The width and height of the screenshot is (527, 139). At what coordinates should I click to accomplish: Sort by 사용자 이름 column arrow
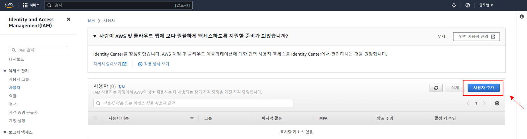192,119
